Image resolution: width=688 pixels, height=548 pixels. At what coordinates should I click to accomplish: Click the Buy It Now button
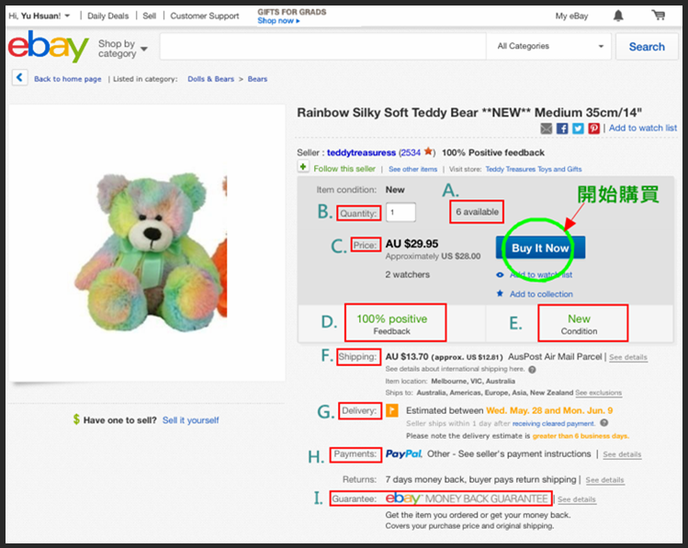click(x=540, y=248)
